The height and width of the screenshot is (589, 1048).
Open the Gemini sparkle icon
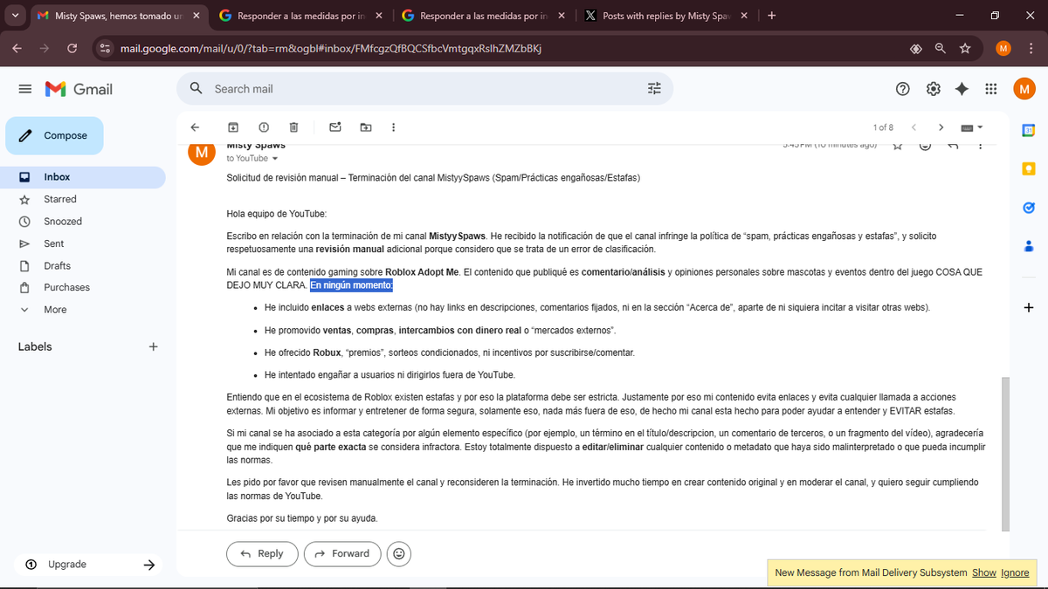coord(962,89)
